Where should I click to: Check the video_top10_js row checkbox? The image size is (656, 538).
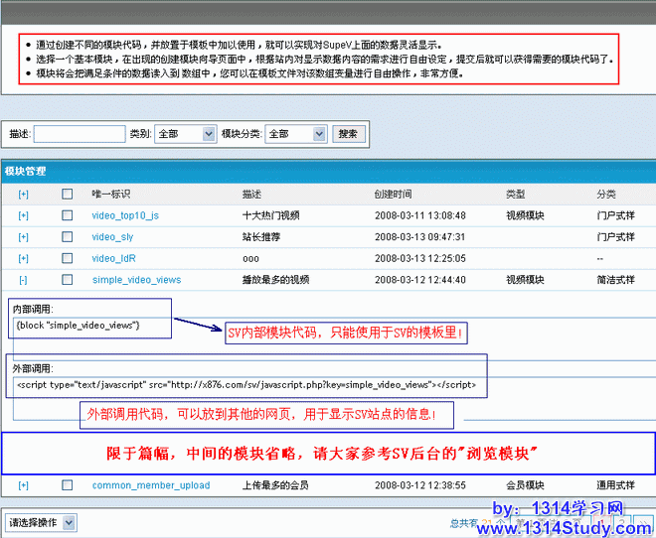(x=68, y=215)
